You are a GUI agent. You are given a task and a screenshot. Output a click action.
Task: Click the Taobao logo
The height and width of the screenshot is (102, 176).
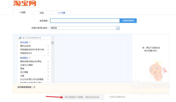point(25,3)
